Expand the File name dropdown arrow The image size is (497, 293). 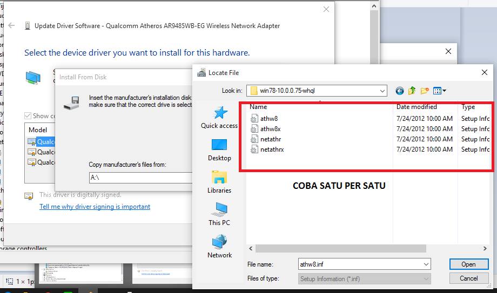[x=426, y=264]
